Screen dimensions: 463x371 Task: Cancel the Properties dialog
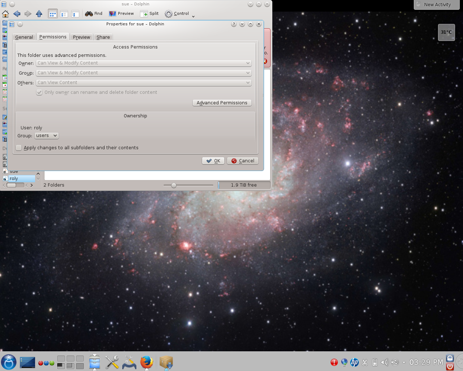pos(243,161)
